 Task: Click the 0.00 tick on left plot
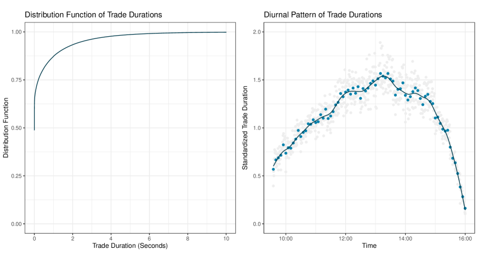[16, 224]
